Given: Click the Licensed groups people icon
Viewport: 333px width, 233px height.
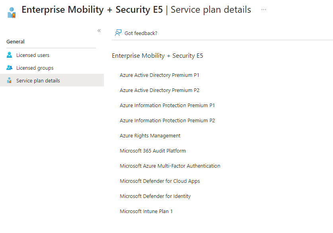Looking at the screenshot, I should (10, 68).
